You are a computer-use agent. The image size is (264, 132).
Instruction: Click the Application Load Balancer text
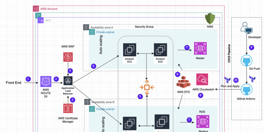(67, 91)
